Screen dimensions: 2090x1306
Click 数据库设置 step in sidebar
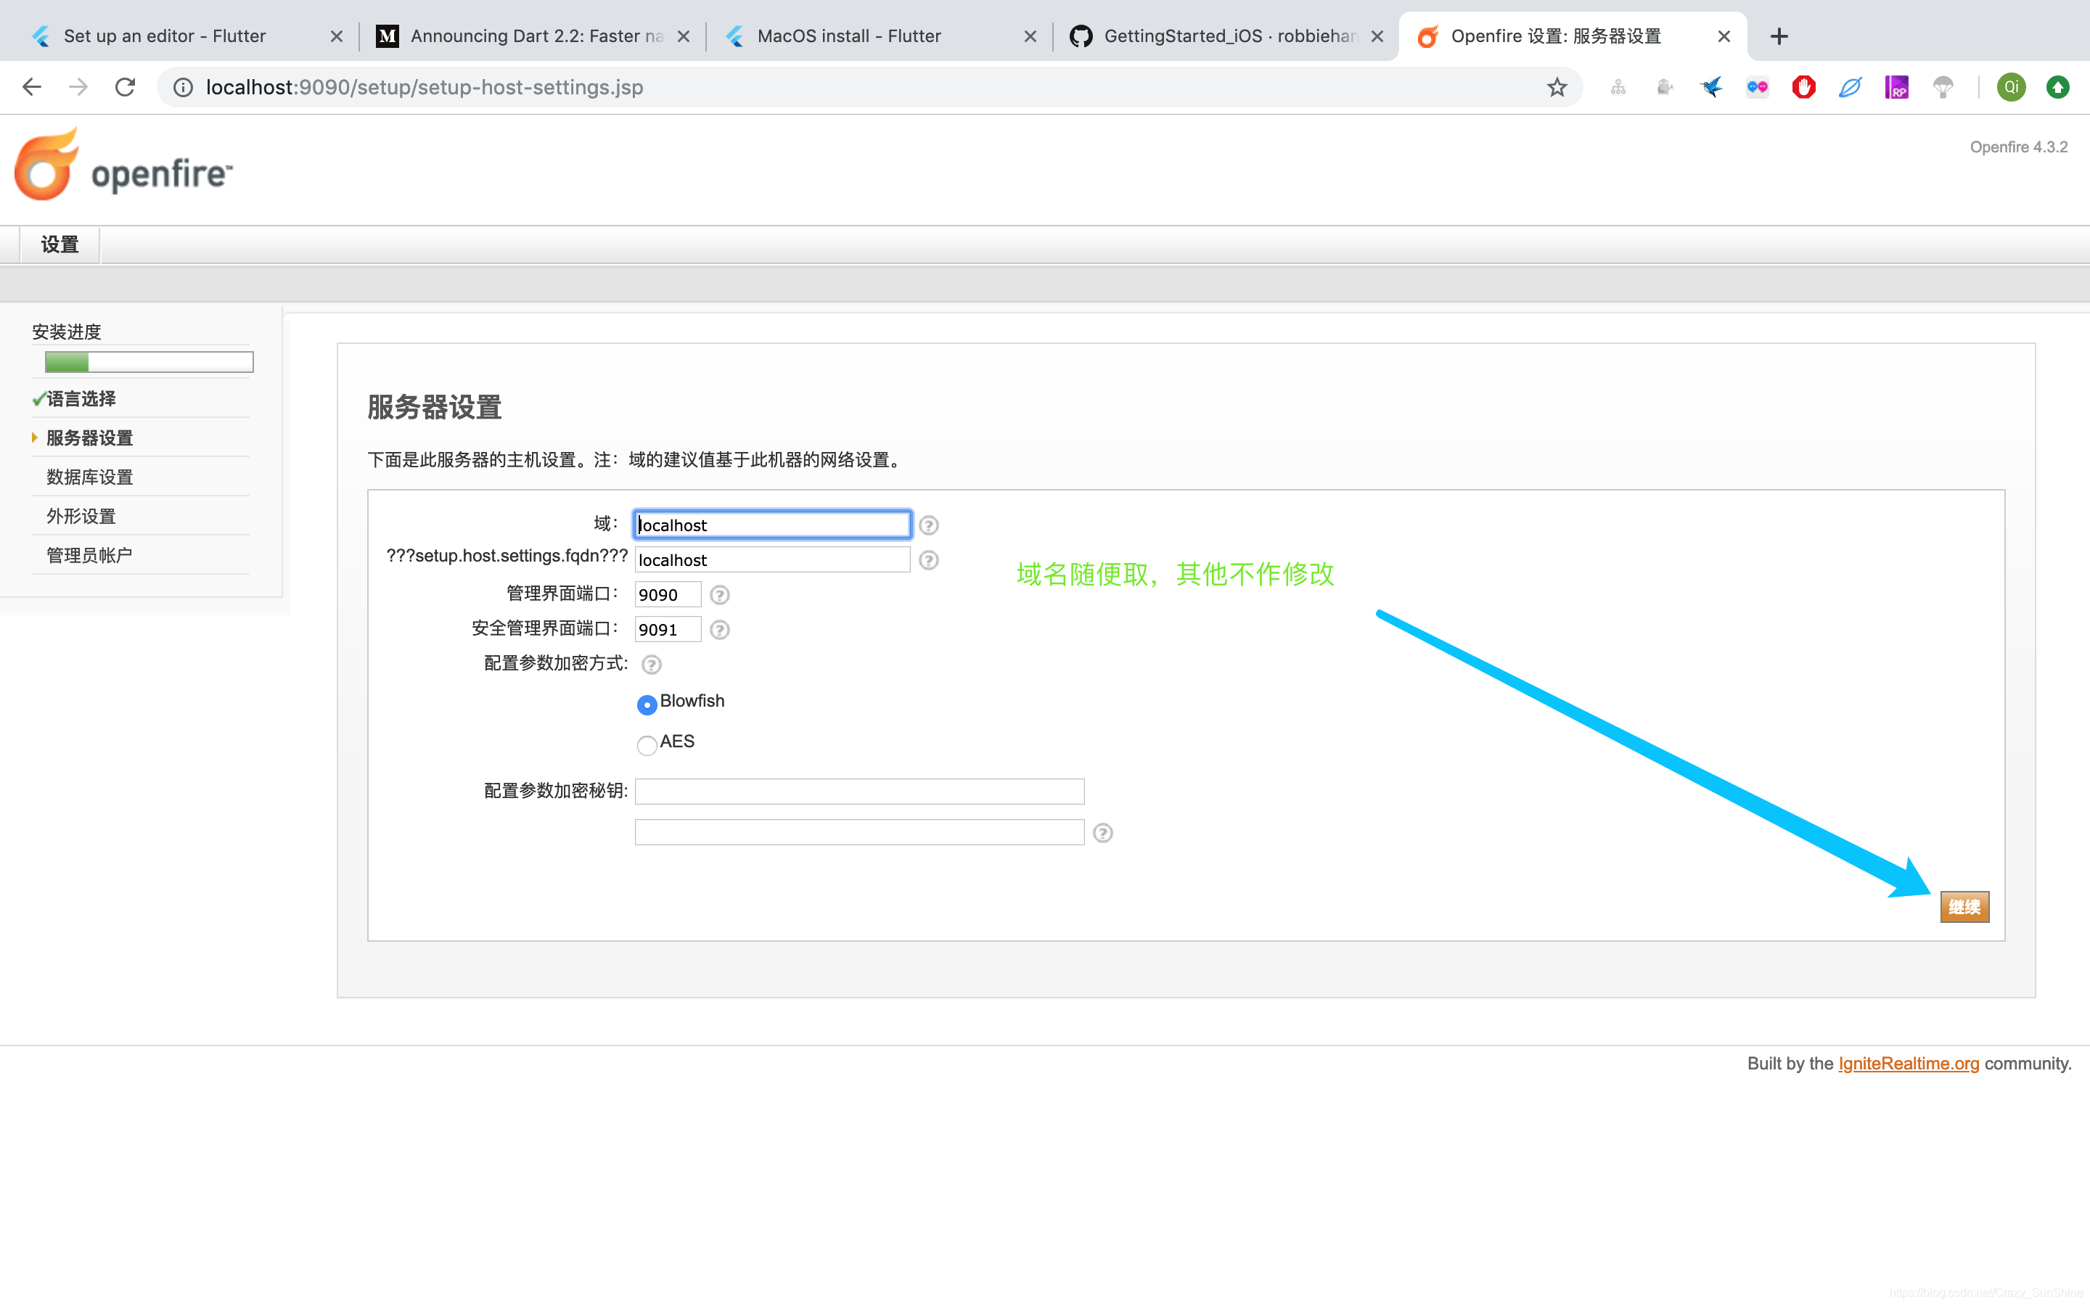pyautogui.click(x=89, y=477)
